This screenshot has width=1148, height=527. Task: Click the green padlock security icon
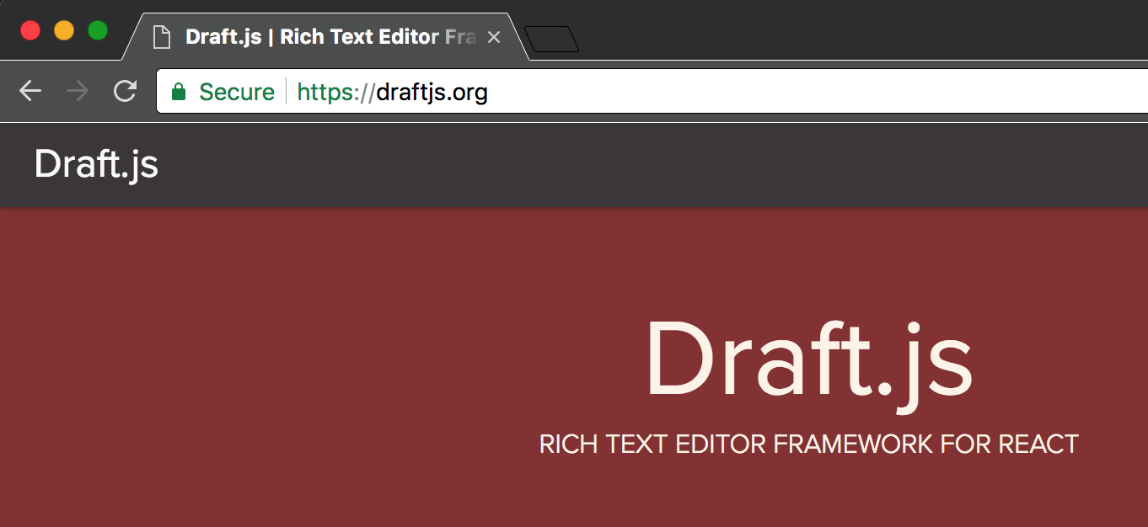178,92
